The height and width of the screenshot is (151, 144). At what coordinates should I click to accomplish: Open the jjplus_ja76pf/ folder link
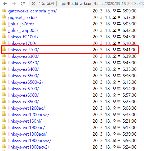pyautogui.click(x=21, y=24)
